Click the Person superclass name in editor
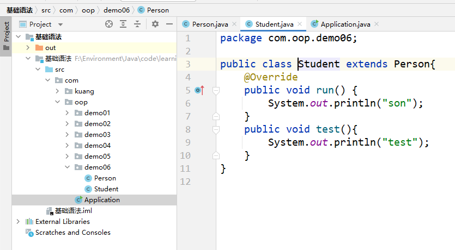This screenshot has width=455, height=250. 412,64
